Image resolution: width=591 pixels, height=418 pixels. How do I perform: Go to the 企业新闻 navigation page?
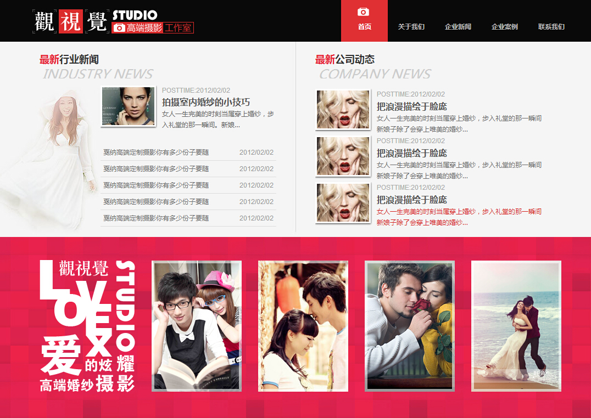tap(458, 27)
